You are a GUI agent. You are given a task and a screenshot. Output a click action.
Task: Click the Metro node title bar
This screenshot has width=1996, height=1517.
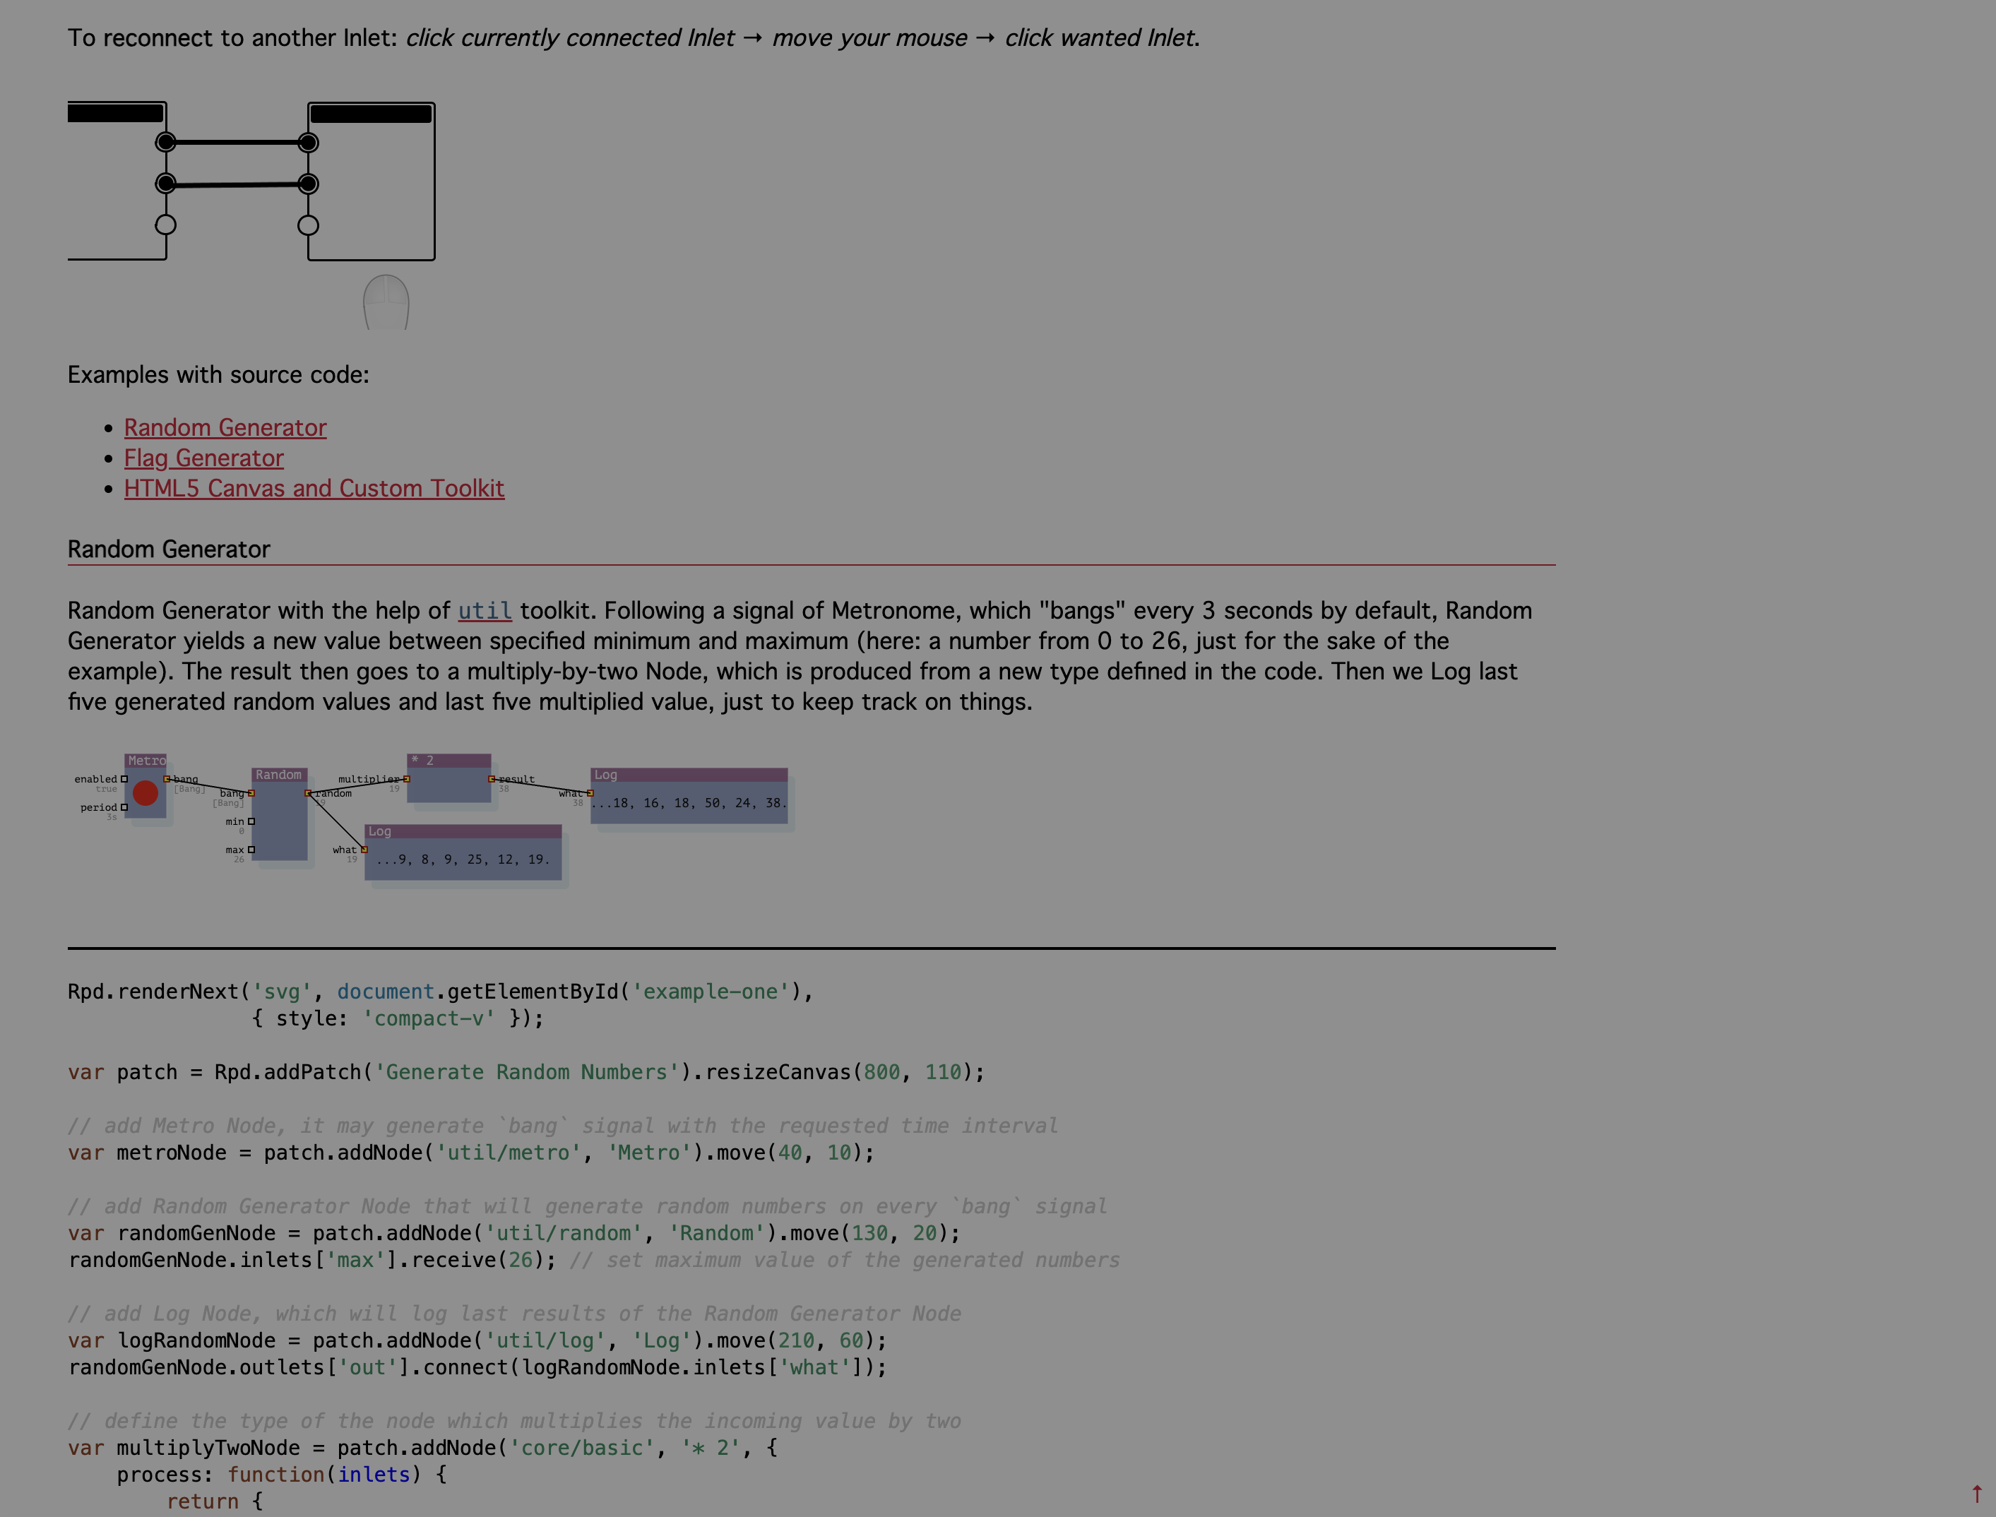click(145, 761)
